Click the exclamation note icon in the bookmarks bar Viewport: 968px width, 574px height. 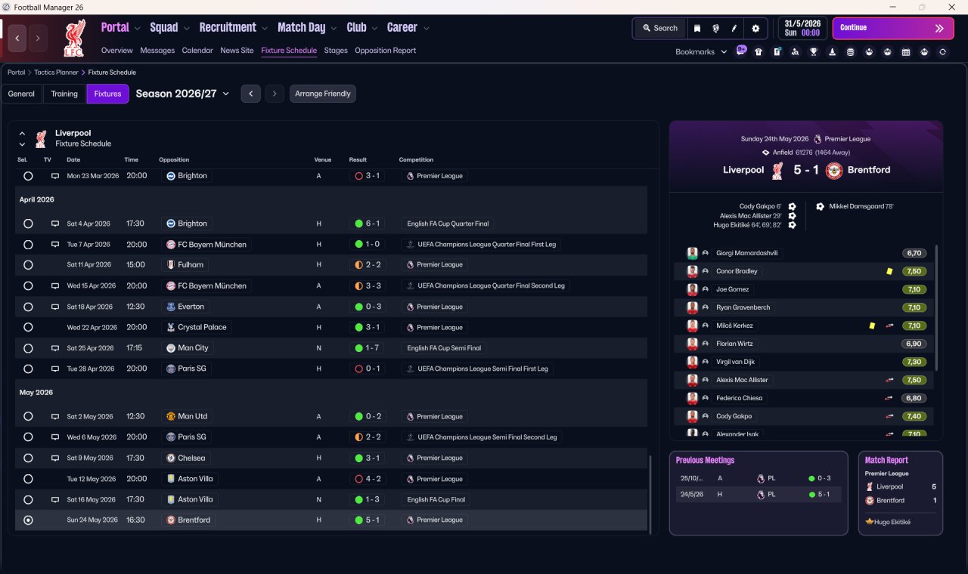[777, 52]
